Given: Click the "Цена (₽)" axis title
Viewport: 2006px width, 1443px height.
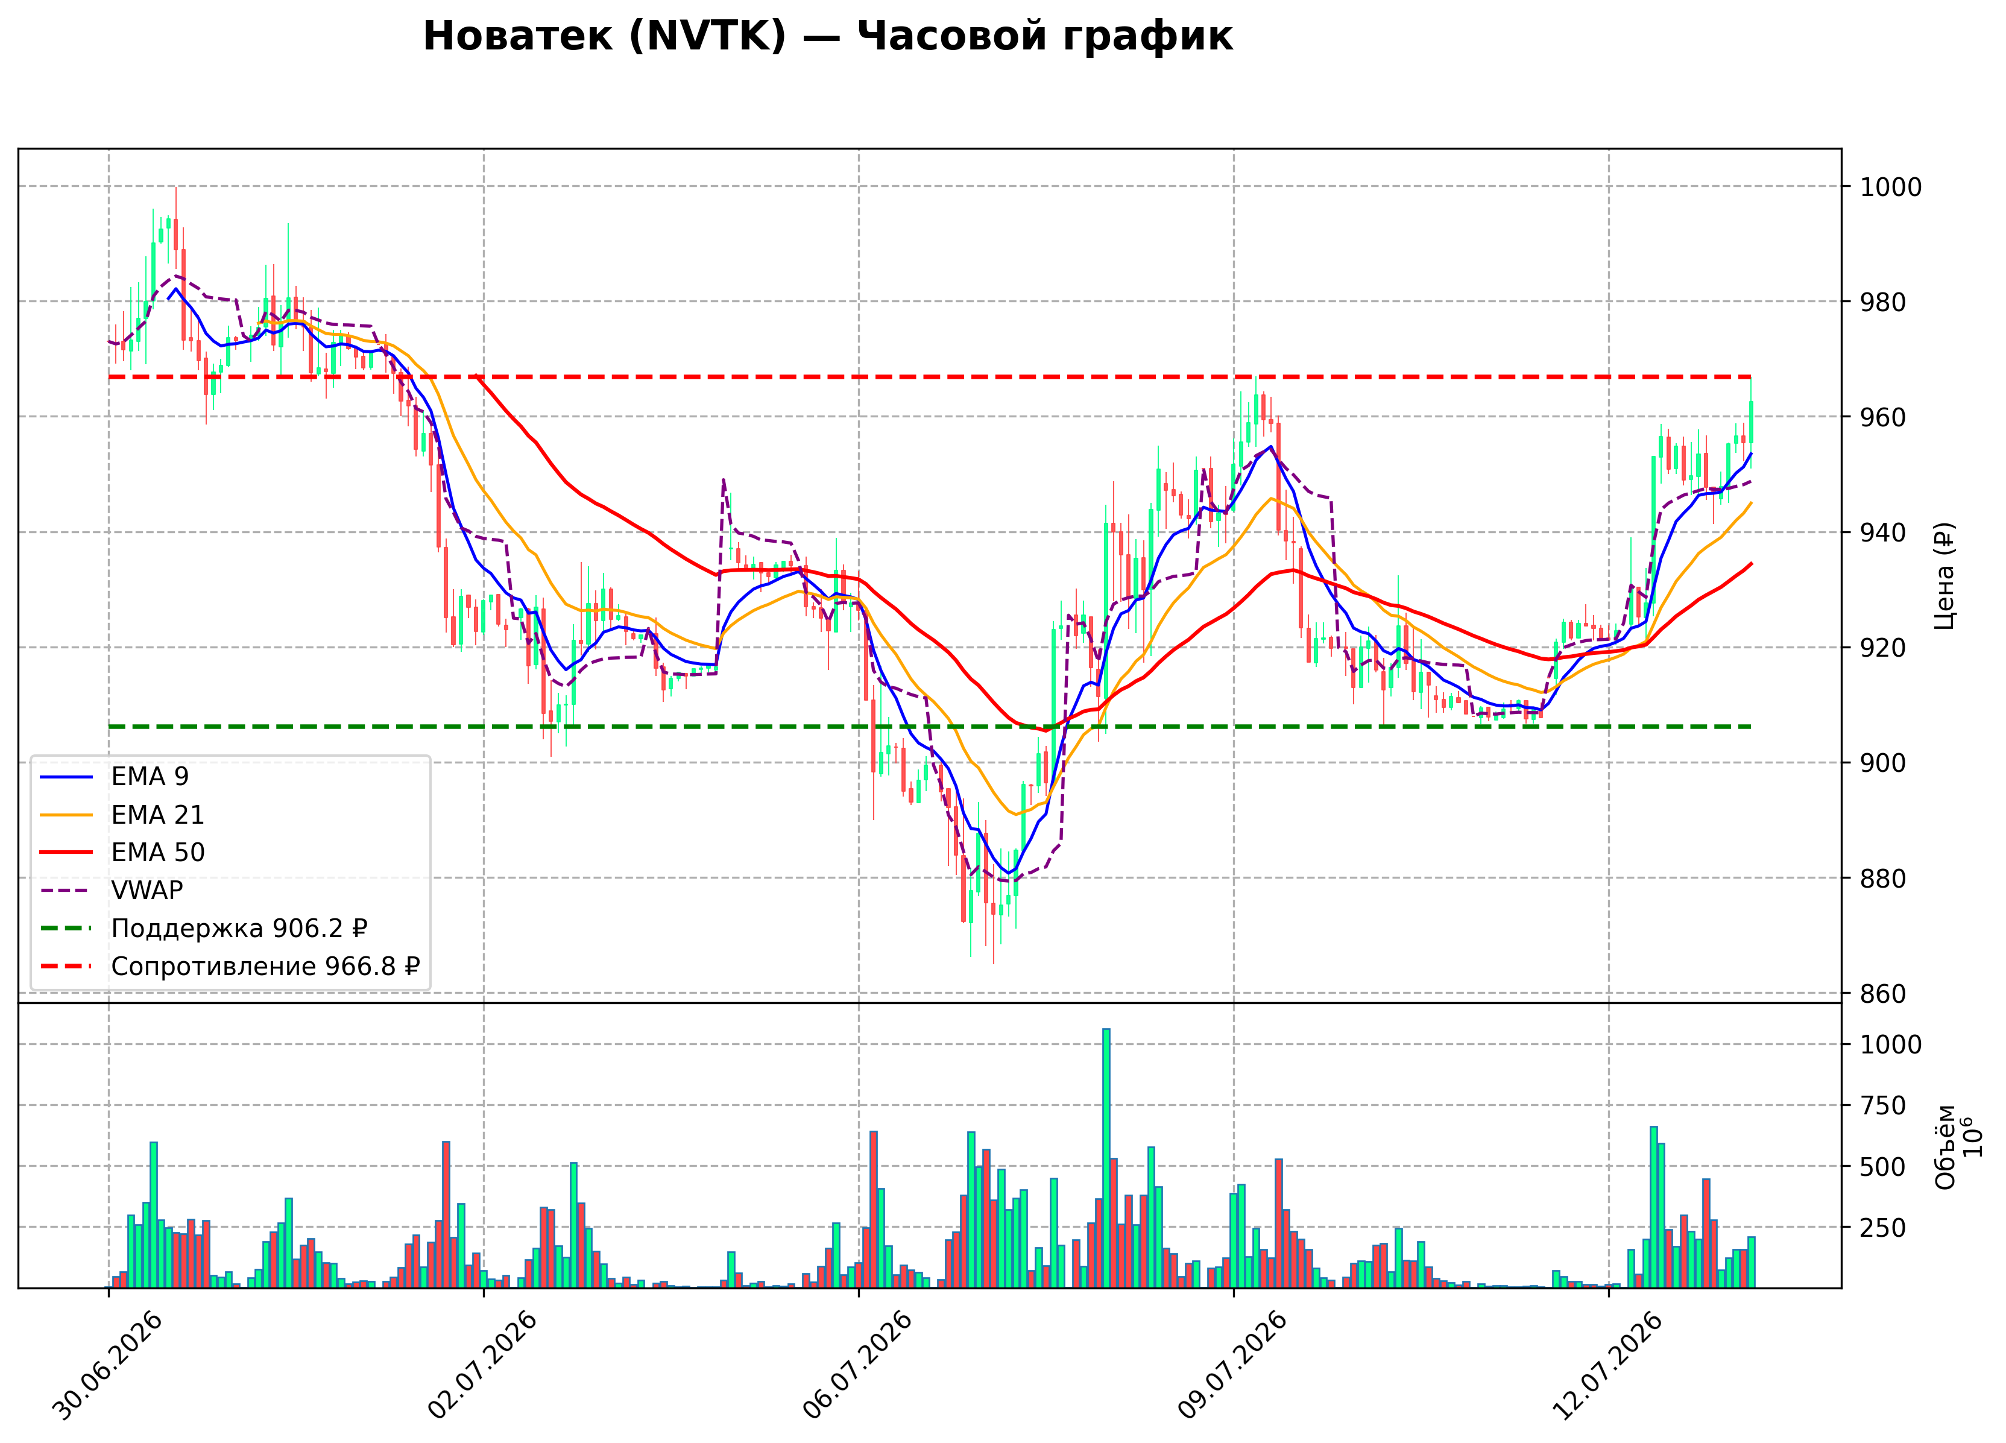Looking at the screenshot, I should (x=1944, y=576).
